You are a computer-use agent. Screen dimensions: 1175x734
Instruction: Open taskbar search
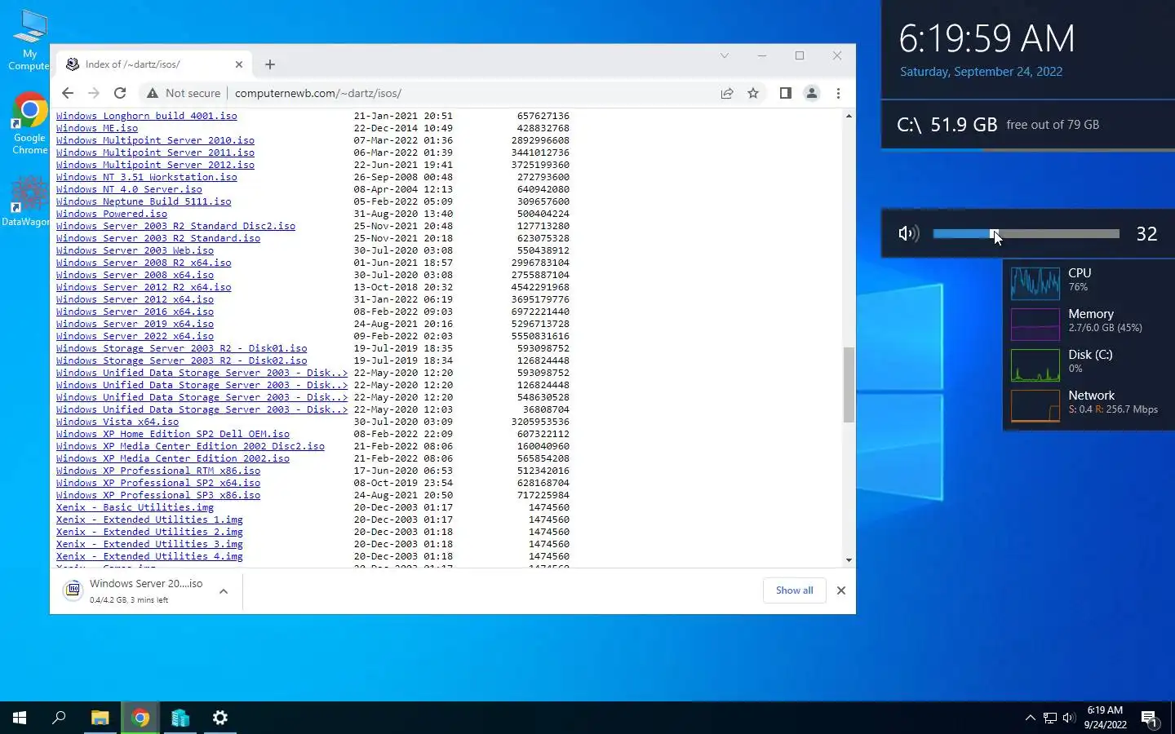[x=59, y=718]
